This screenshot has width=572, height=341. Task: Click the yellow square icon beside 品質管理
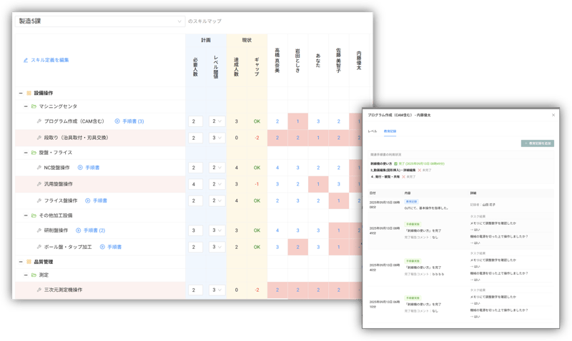click(29, 262)
